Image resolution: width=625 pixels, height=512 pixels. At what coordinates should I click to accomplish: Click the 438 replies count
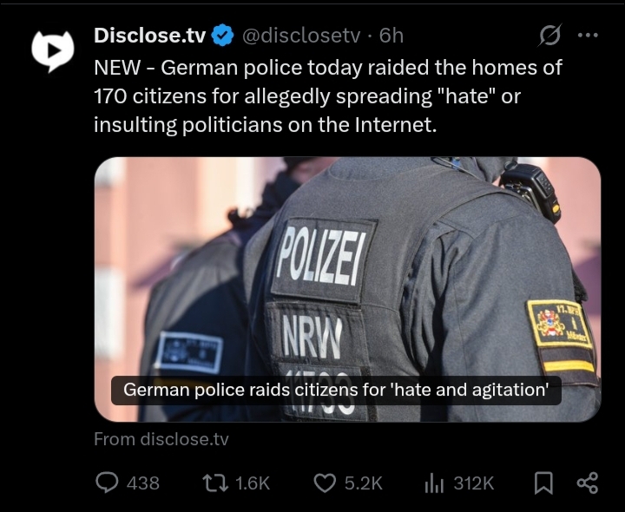pos(143,483)
